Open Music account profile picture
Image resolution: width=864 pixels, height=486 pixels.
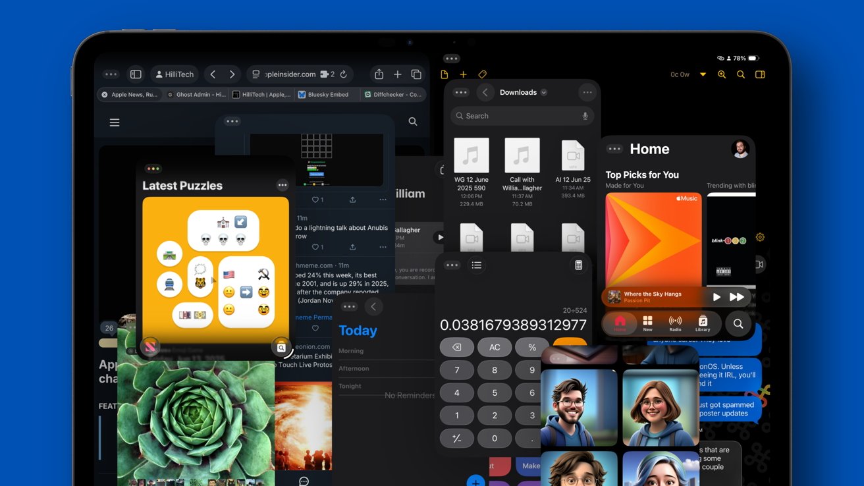pyautogui.click(x=740, y=149)
